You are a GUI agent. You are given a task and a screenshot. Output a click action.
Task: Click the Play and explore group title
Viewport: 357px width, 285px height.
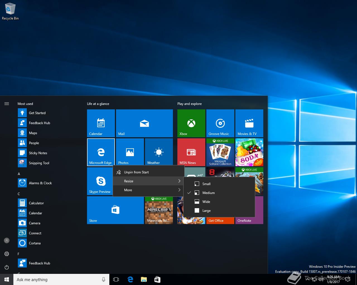[190, 104]
